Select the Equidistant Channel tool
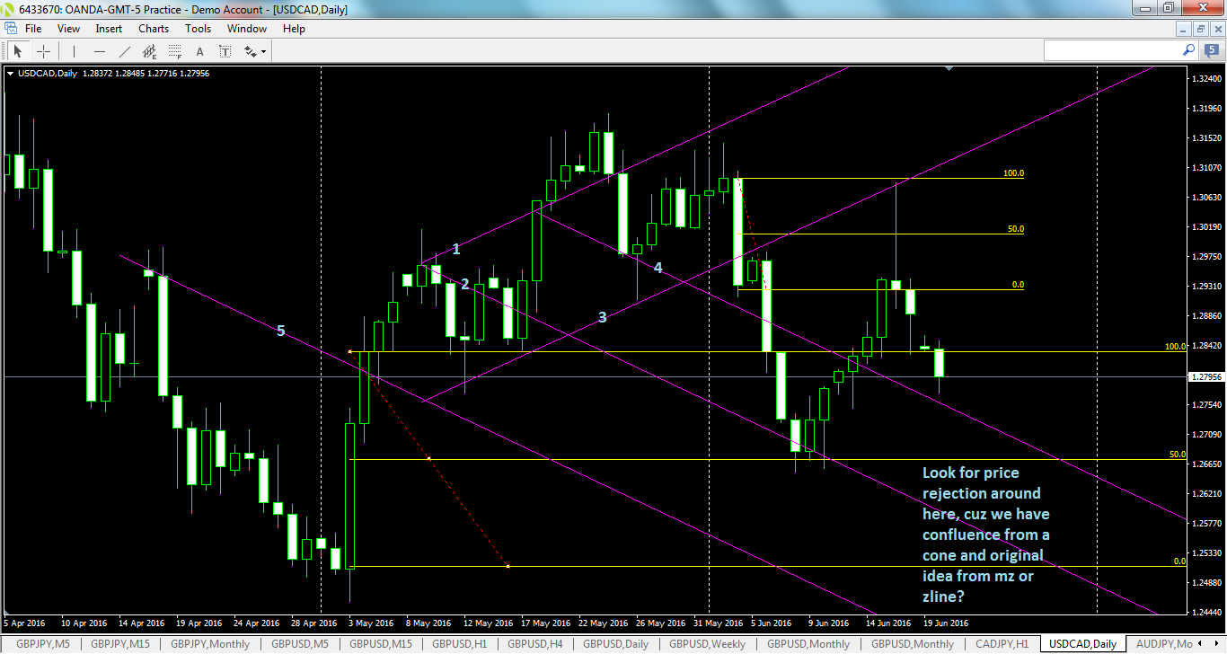Screen dimensions: 1227x654 149,51
